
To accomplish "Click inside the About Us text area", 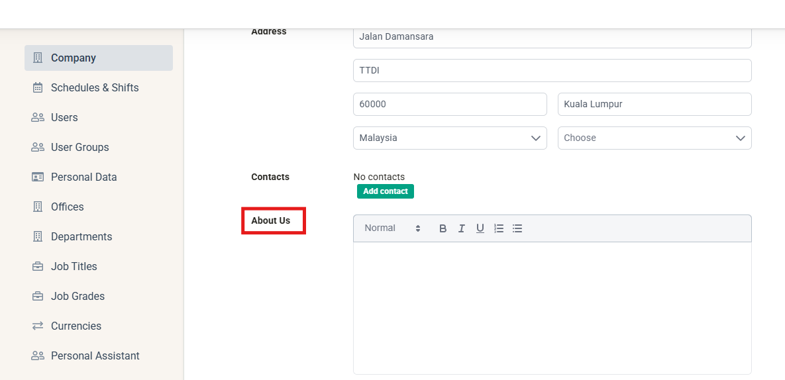I will (552, 308).
